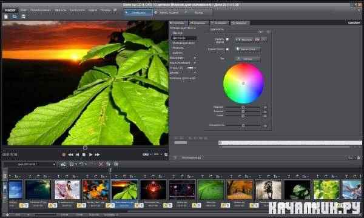Pick a hue on the color wheel
The height and width of the screenshot is (218, 364).
[x=243, y=84]
